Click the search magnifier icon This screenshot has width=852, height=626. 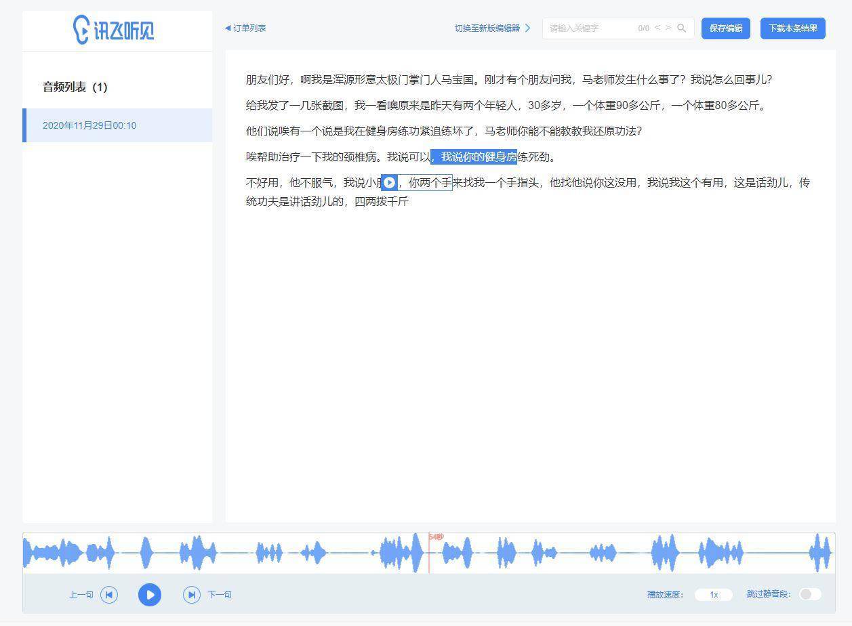(x=682, y=28)
